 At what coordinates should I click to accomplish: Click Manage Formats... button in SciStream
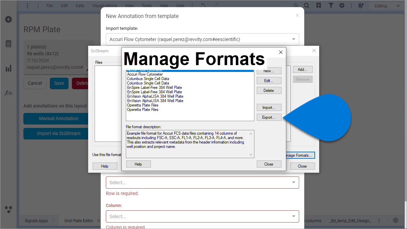click(x=301, y=155)
